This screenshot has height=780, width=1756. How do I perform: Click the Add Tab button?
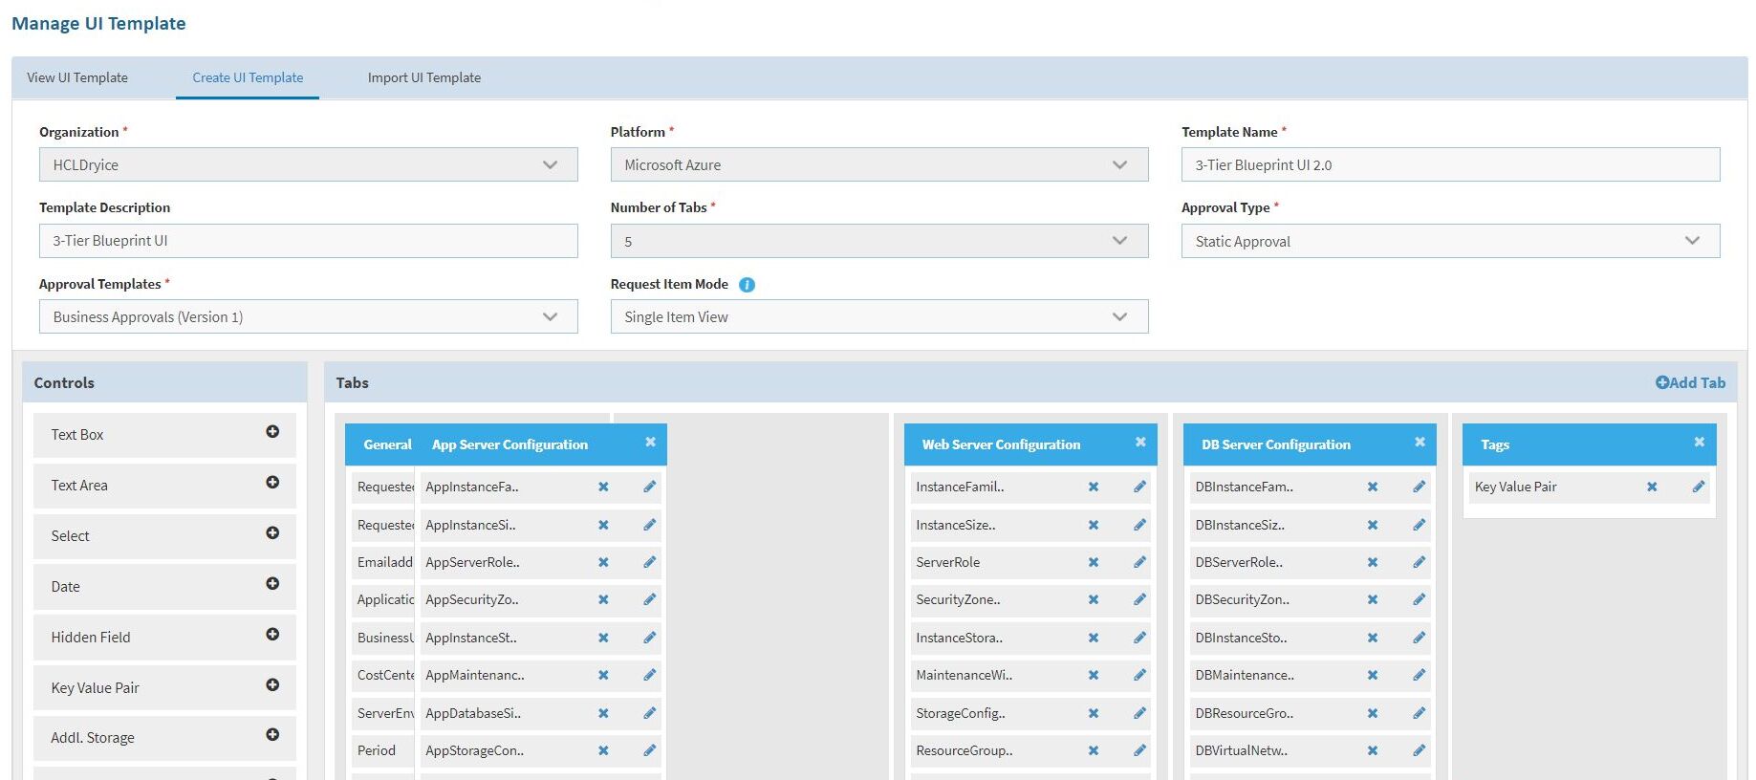[x=1690, y=382]
